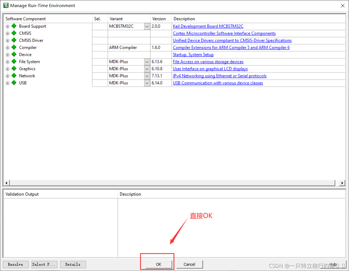This screenshot has height=271, width=349.
Task: Expand the File System tree node
Action: [x=8, y=62]
